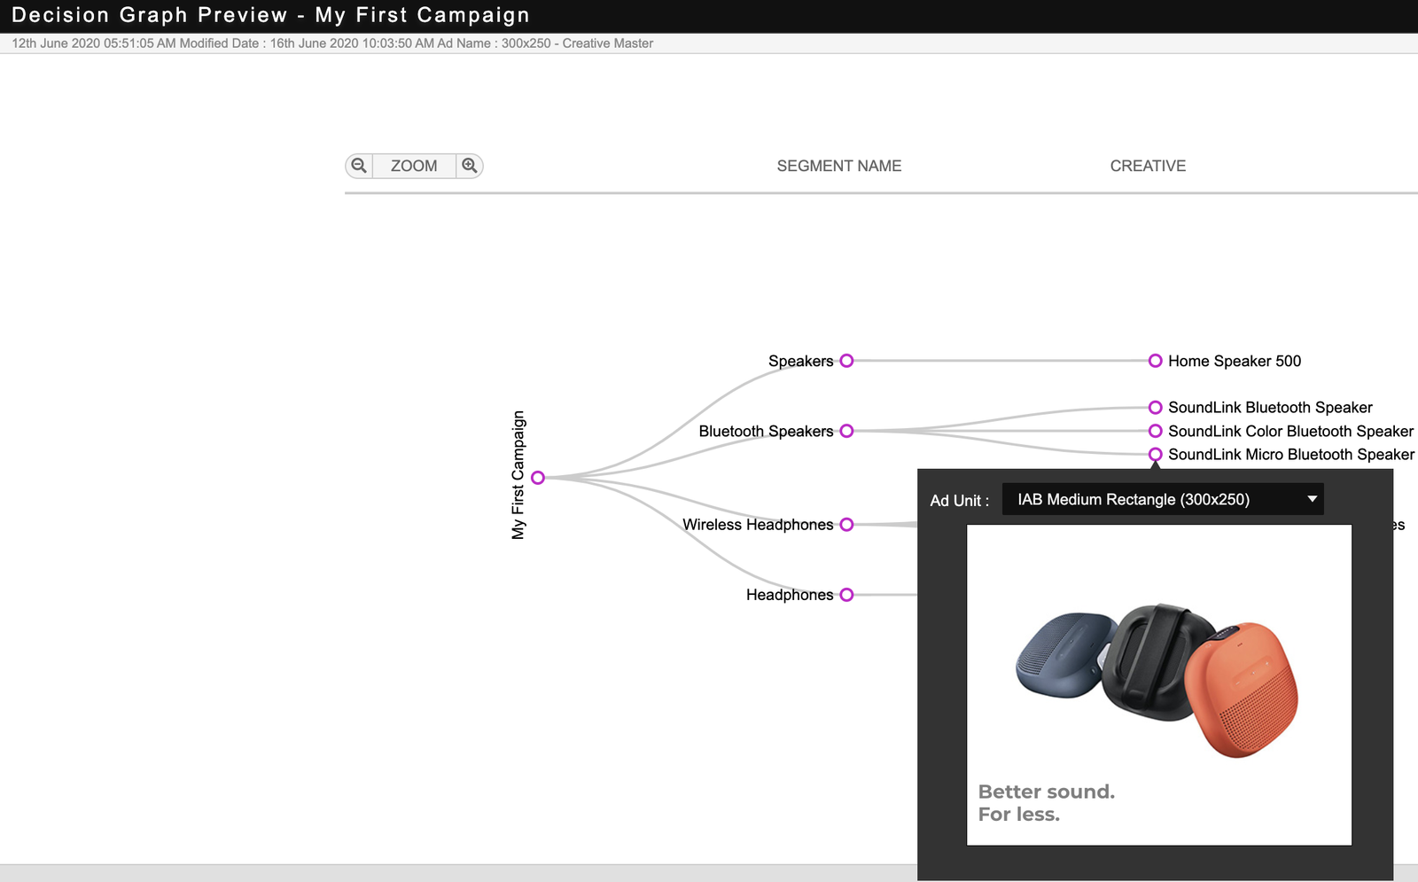Click SoundLink Micro Bluetooth Speaker node circle
The image size is (1418, 882).
tap(1155, 455)
